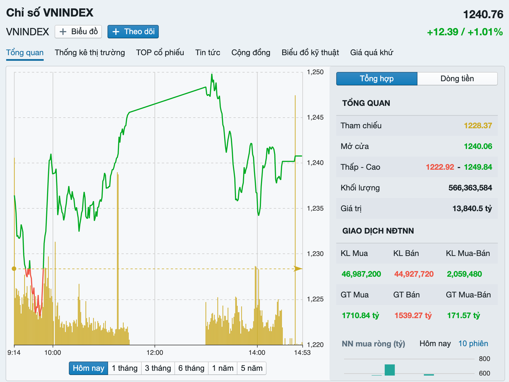Click the low value 1222.92
The height and width of the screenshot is (382, 509).
440,167
